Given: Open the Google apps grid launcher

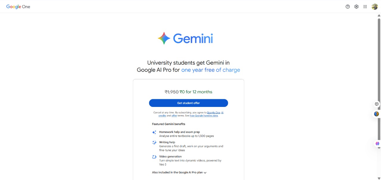Looking at the screenshot, I should (365, 7).
